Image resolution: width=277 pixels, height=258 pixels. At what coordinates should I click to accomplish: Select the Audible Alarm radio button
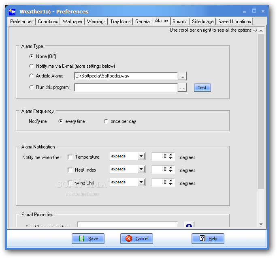point(32,76)
